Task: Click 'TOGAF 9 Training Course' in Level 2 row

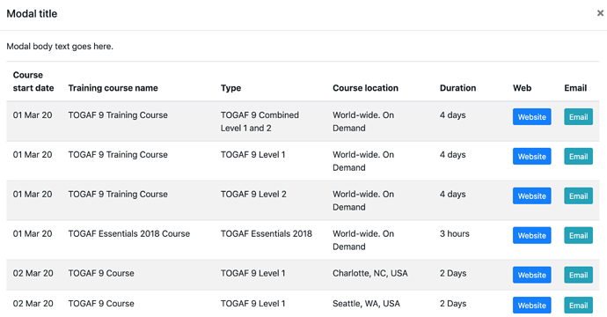Action: (118, 194)
